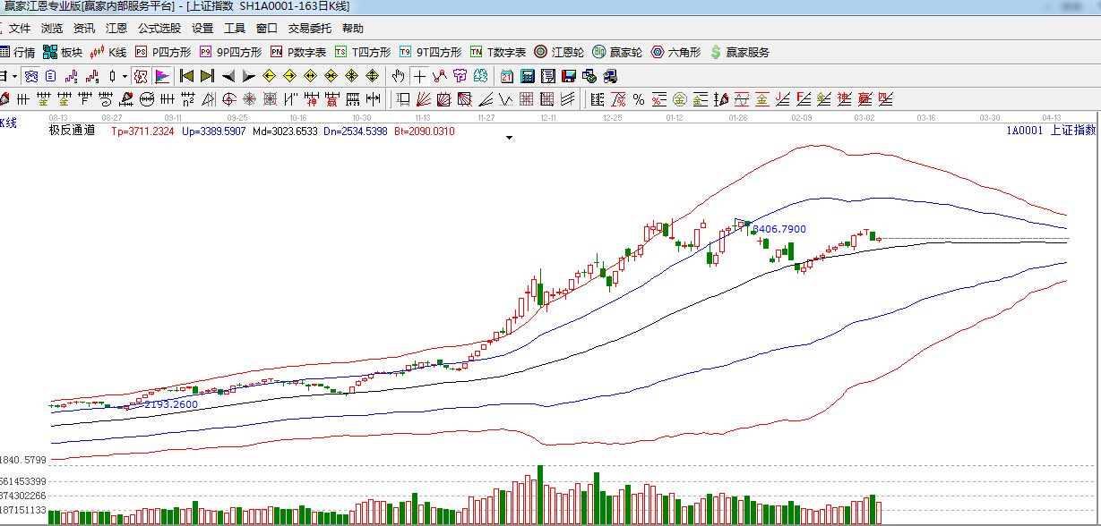Open the 交易委托 menu
The width and height of the screenshot is (1101, 526).
tap(309, 29)
